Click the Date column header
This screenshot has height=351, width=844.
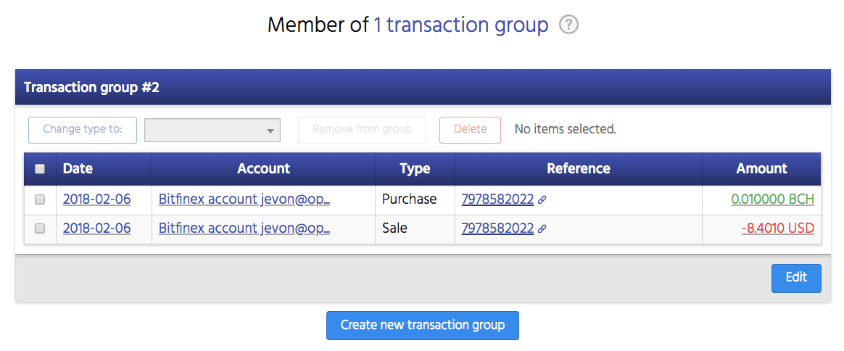(78, 169)
